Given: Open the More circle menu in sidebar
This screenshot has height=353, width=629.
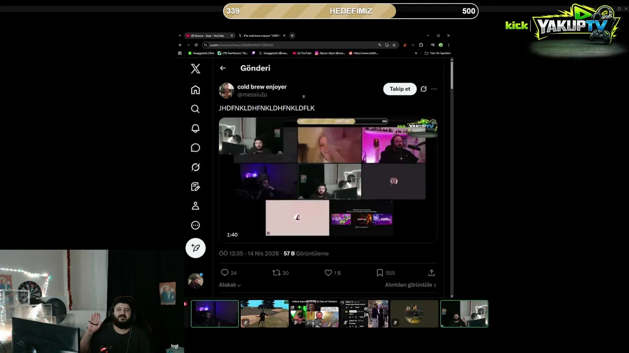Looking at the screenshot, I should pyautogui.click(x=196, y=226).
